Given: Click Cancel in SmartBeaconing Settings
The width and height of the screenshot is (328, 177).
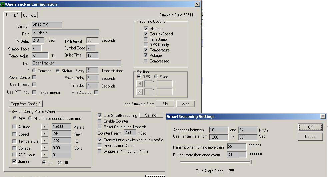Looking at the screenshot, I should coord(310,137).
